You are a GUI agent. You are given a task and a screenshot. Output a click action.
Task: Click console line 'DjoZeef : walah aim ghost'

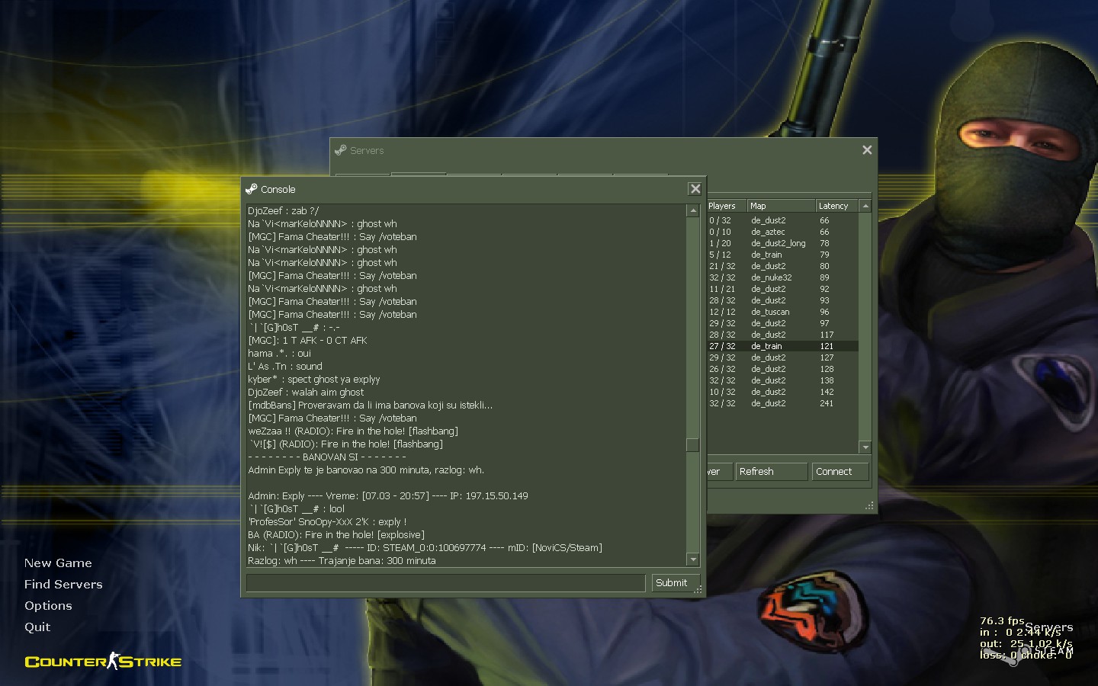point(306,393)
